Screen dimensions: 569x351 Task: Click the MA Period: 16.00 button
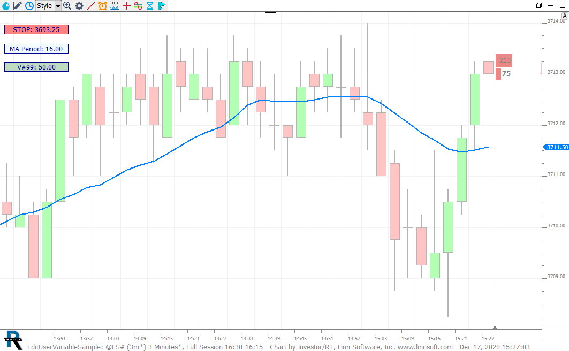click(36, 49)
